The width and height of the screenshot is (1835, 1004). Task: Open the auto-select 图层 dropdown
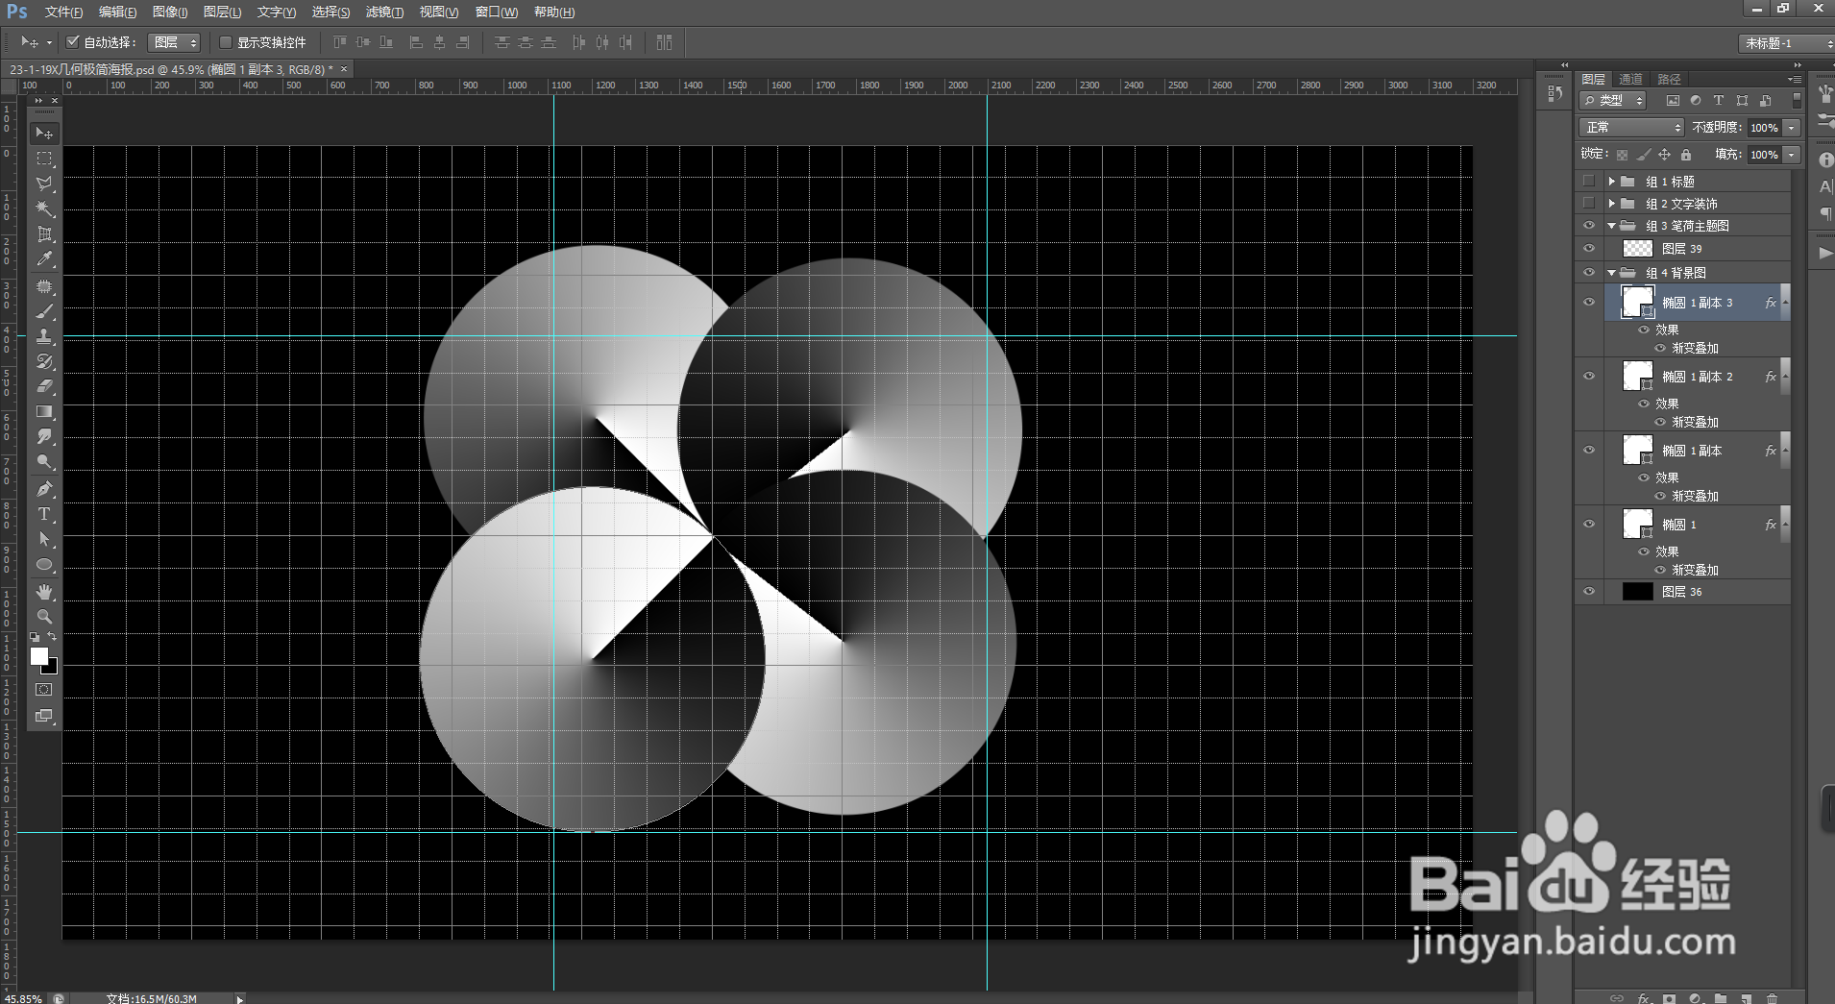(174, 42)
